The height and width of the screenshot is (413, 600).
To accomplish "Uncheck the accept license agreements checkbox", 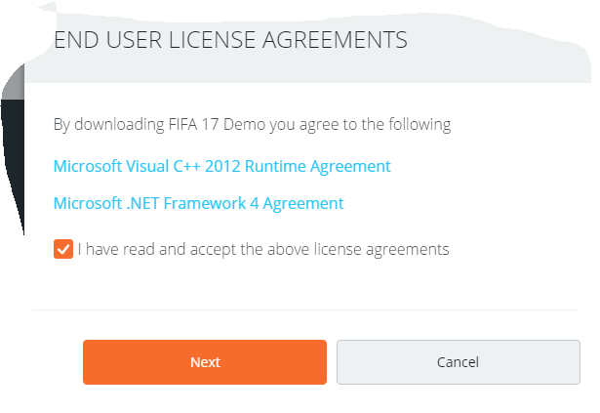I will tap(63, 249).
